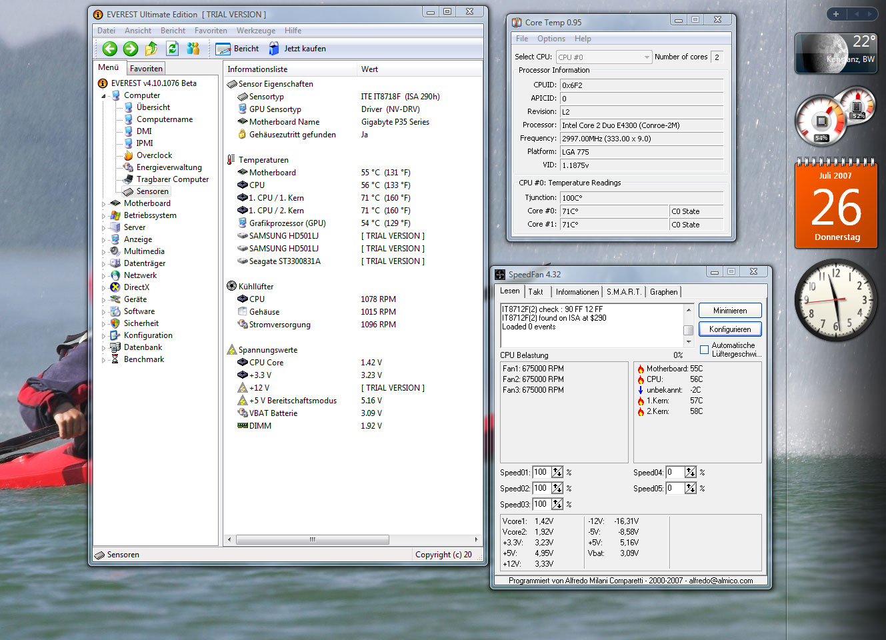The image size is (886, 640).
Task: Click the green Back arrow in EVEREST toolbar
Action: pyautogui.click(x=110, y=49)
